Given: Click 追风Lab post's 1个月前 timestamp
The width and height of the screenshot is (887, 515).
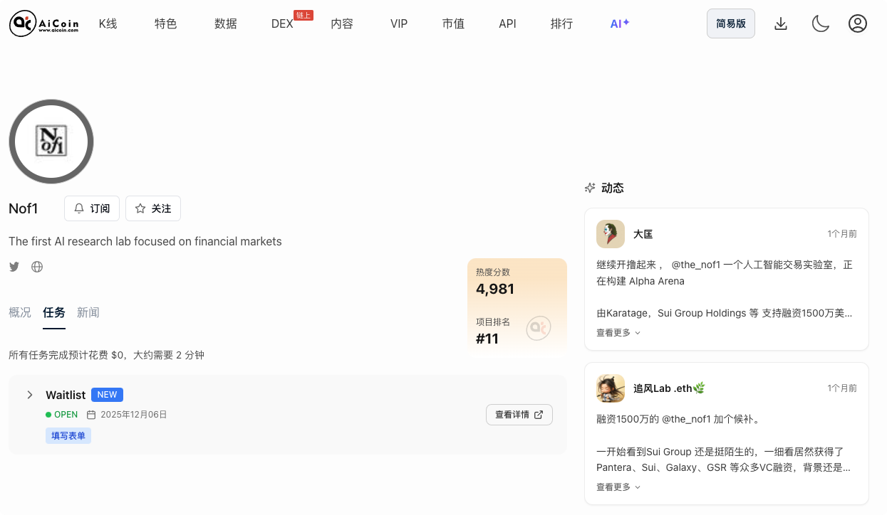Looking at the screenshot, I should 842,388.
